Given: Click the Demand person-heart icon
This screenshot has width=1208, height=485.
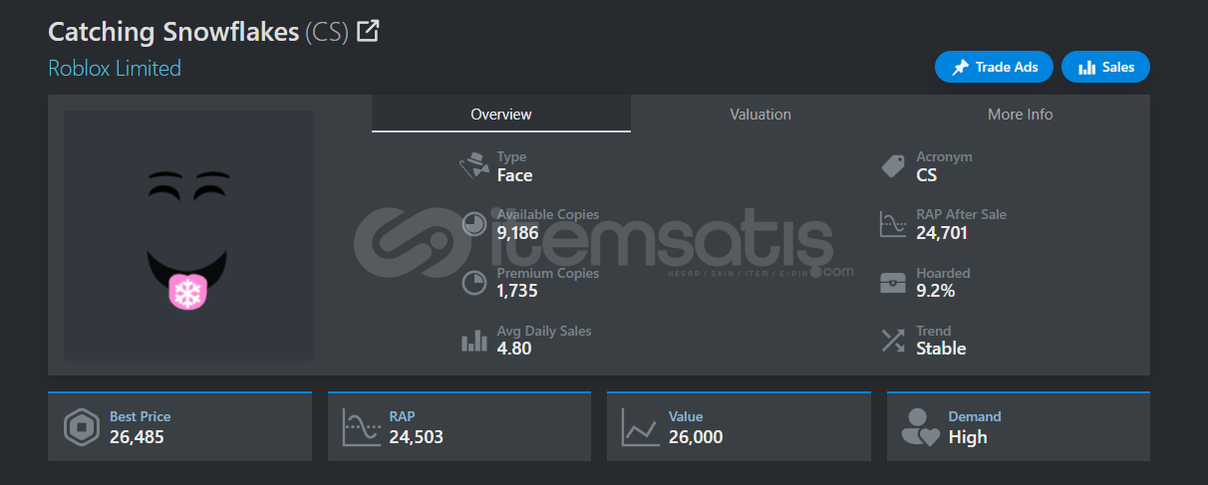Looking at the screenshot, I should point(920,427).
